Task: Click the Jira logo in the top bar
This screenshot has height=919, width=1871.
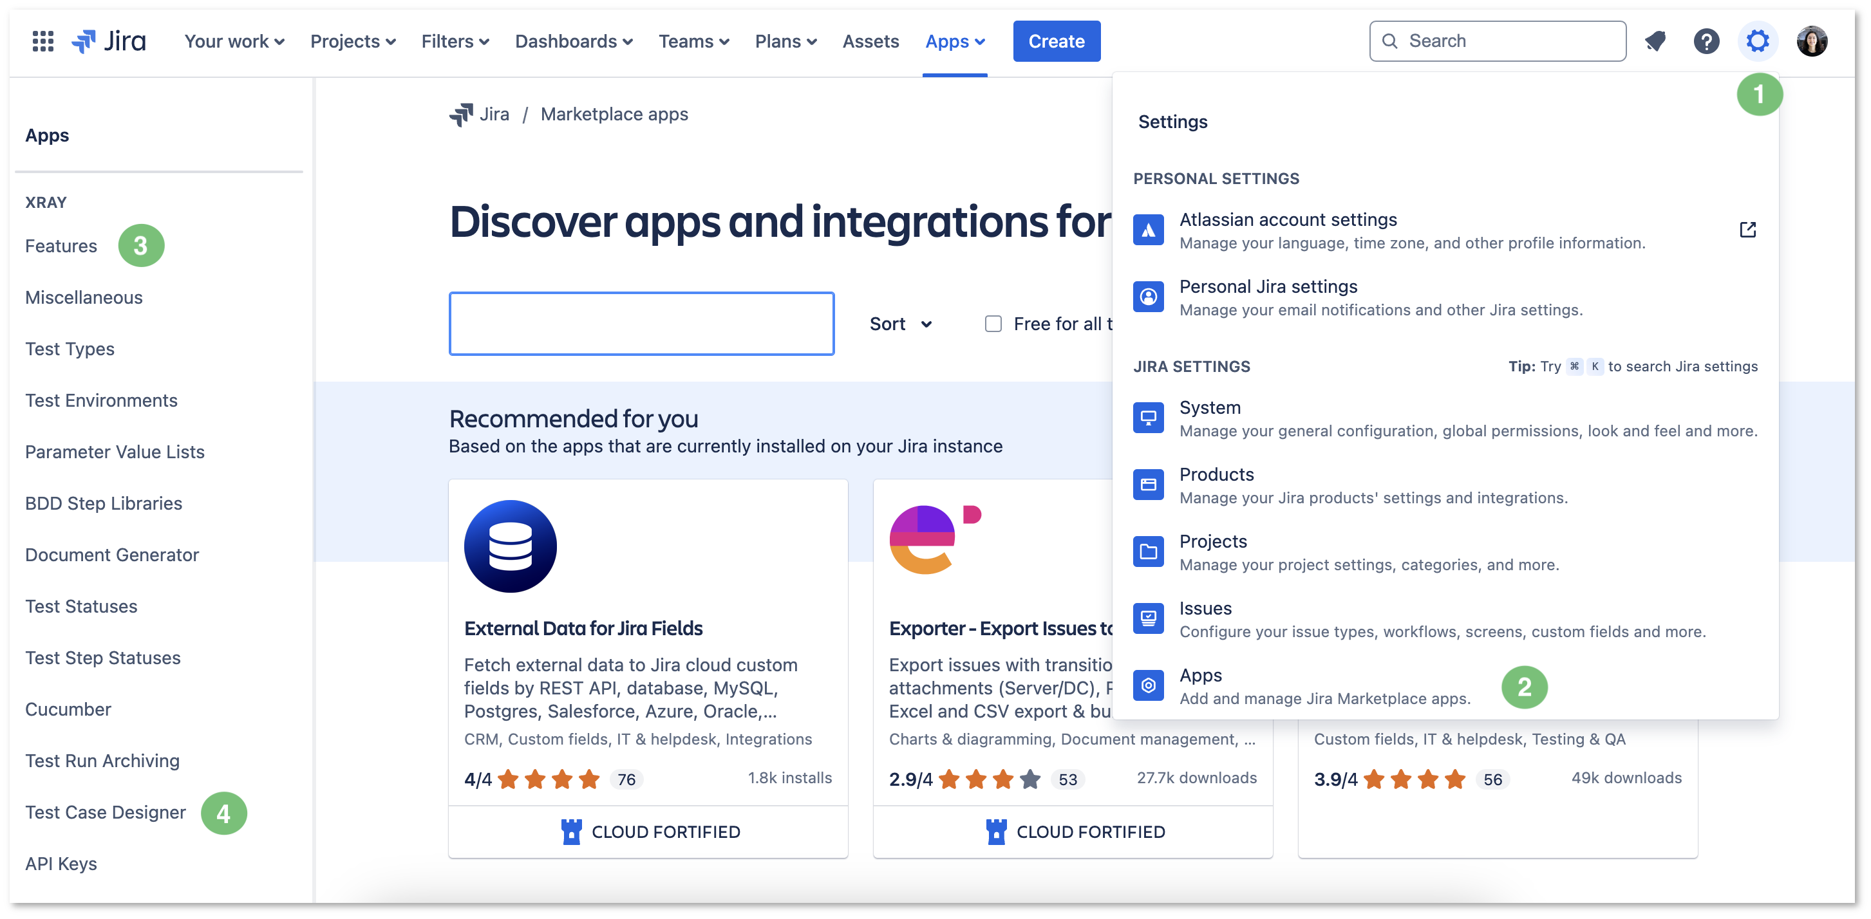Action: (109, 41)
